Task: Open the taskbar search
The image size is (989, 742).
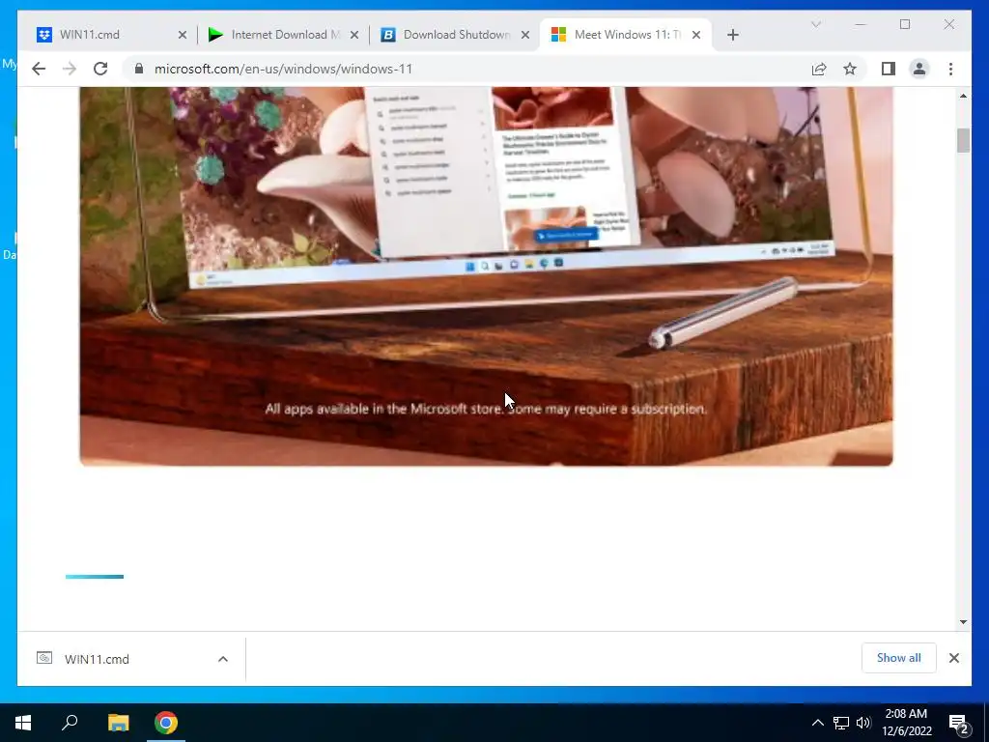Action: coord(70,723)
